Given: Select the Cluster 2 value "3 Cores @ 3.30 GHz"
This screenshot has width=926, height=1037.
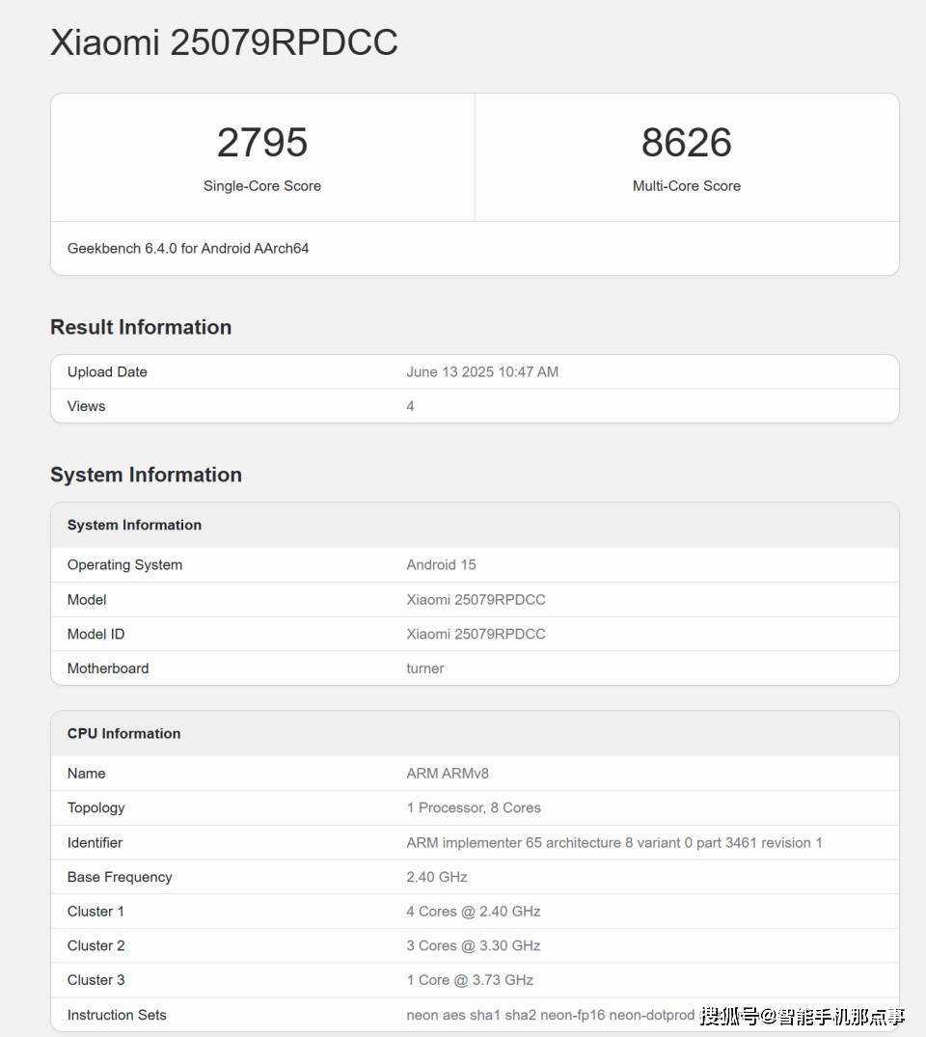Looking at the screenshot, I should [474, 945].
